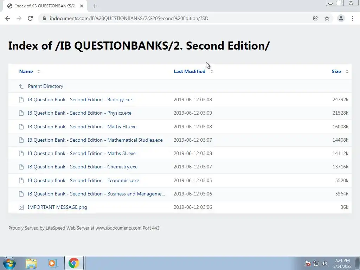360x270 pixels.
Task: Click the image icon beside IMPORTANT MESSAGE.png
Action: coord(21,207)
